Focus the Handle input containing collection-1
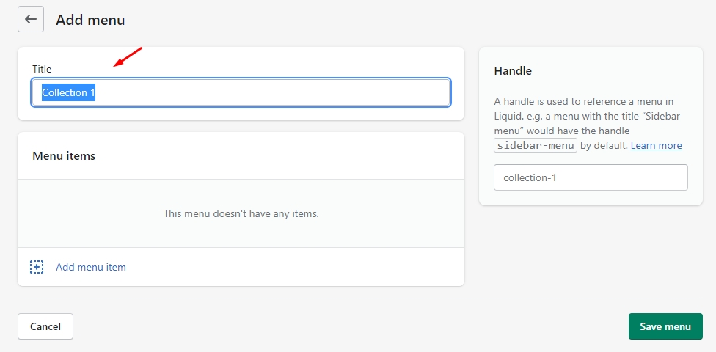 point(591,177)
